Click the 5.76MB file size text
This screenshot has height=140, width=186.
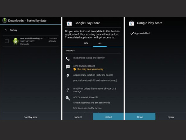pyautogui.click(x=52, y=41)
